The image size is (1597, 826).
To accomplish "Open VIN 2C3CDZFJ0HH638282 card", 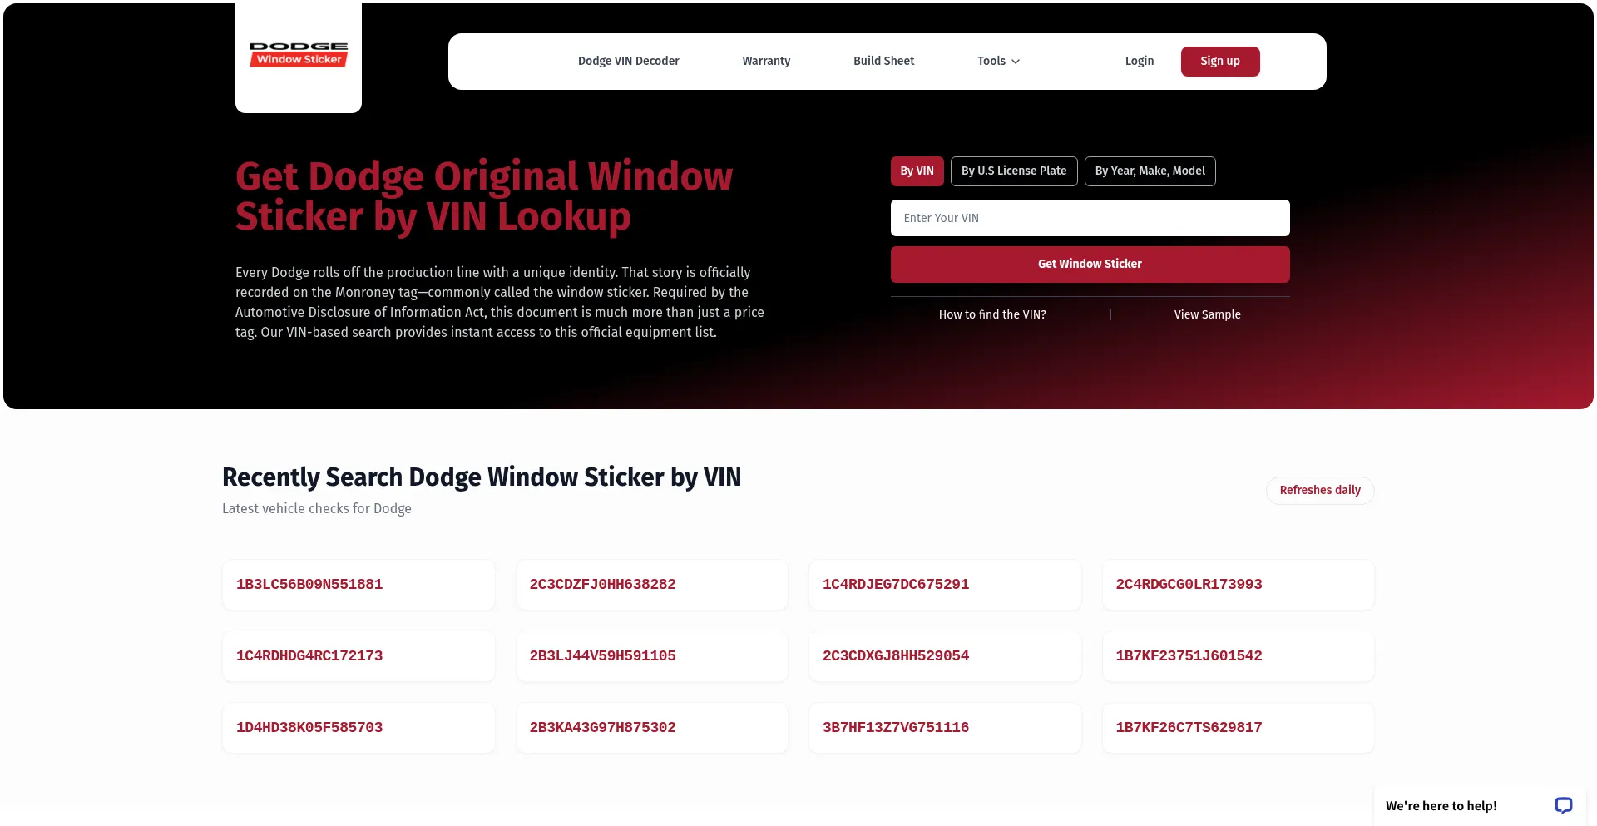I will 652,585.
